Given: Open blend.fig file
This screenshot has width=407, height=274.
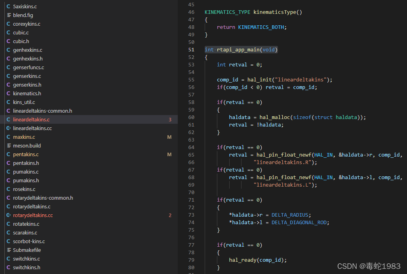Looking at the screenshot, I should point(23,15).
